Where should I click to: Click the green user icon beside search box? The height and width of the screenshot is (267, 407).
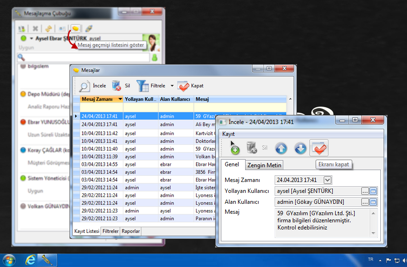154,57
